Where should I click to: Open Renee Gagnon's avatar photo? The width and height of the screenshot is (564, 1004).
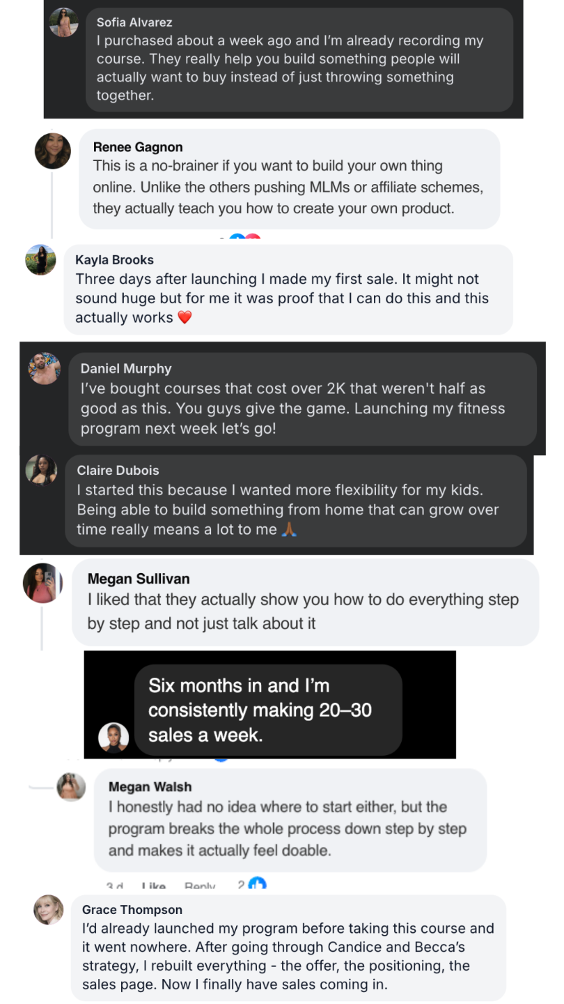(53, 151)
